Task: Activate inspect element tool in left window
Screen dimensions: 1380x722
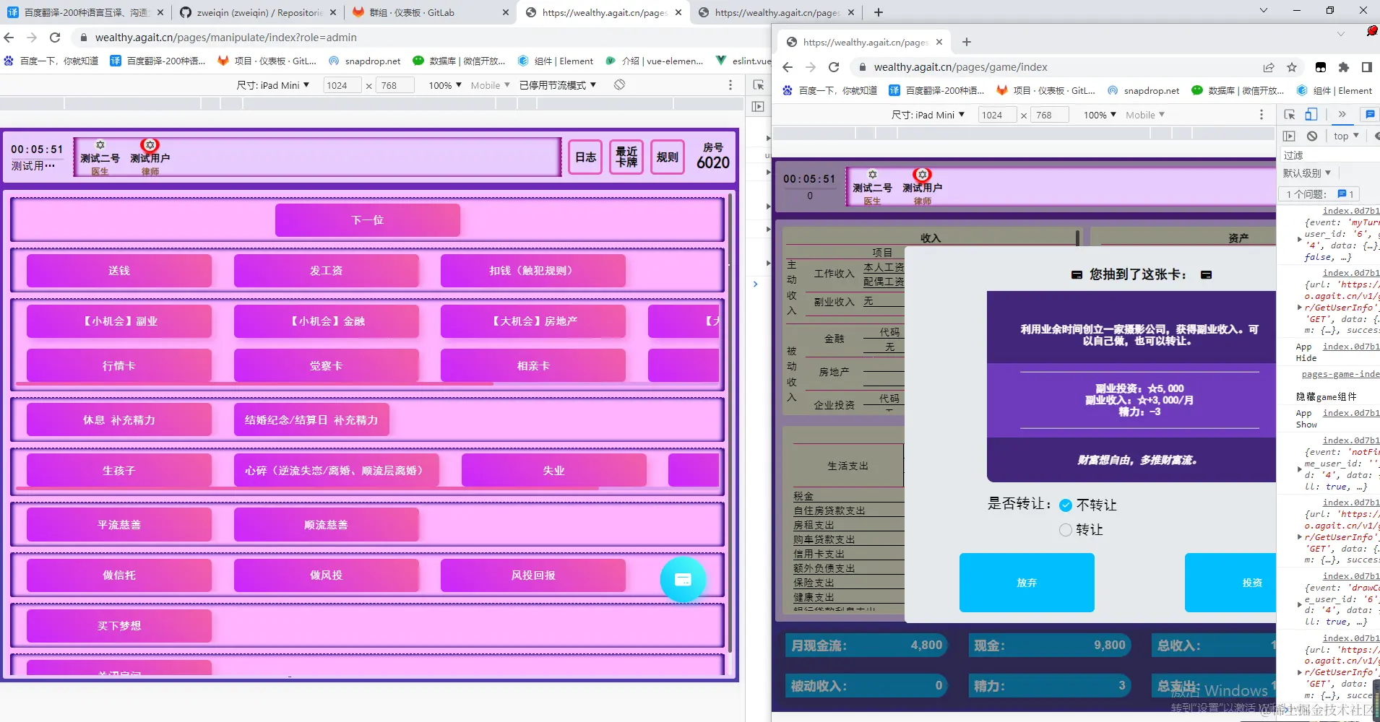Action: tap(758, 85)
